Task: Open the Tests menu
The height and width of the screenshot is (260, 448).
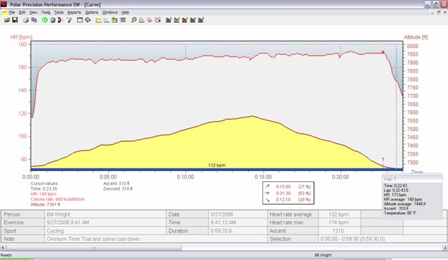Action: [x=59, y=12]
